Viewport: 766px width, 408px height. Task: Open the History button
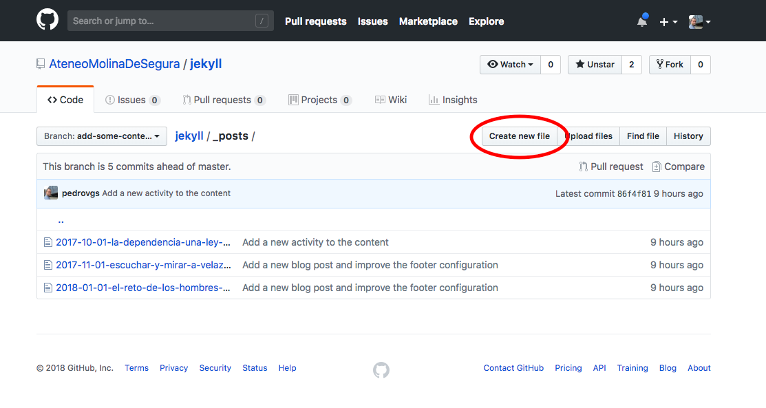click(688, 136)
